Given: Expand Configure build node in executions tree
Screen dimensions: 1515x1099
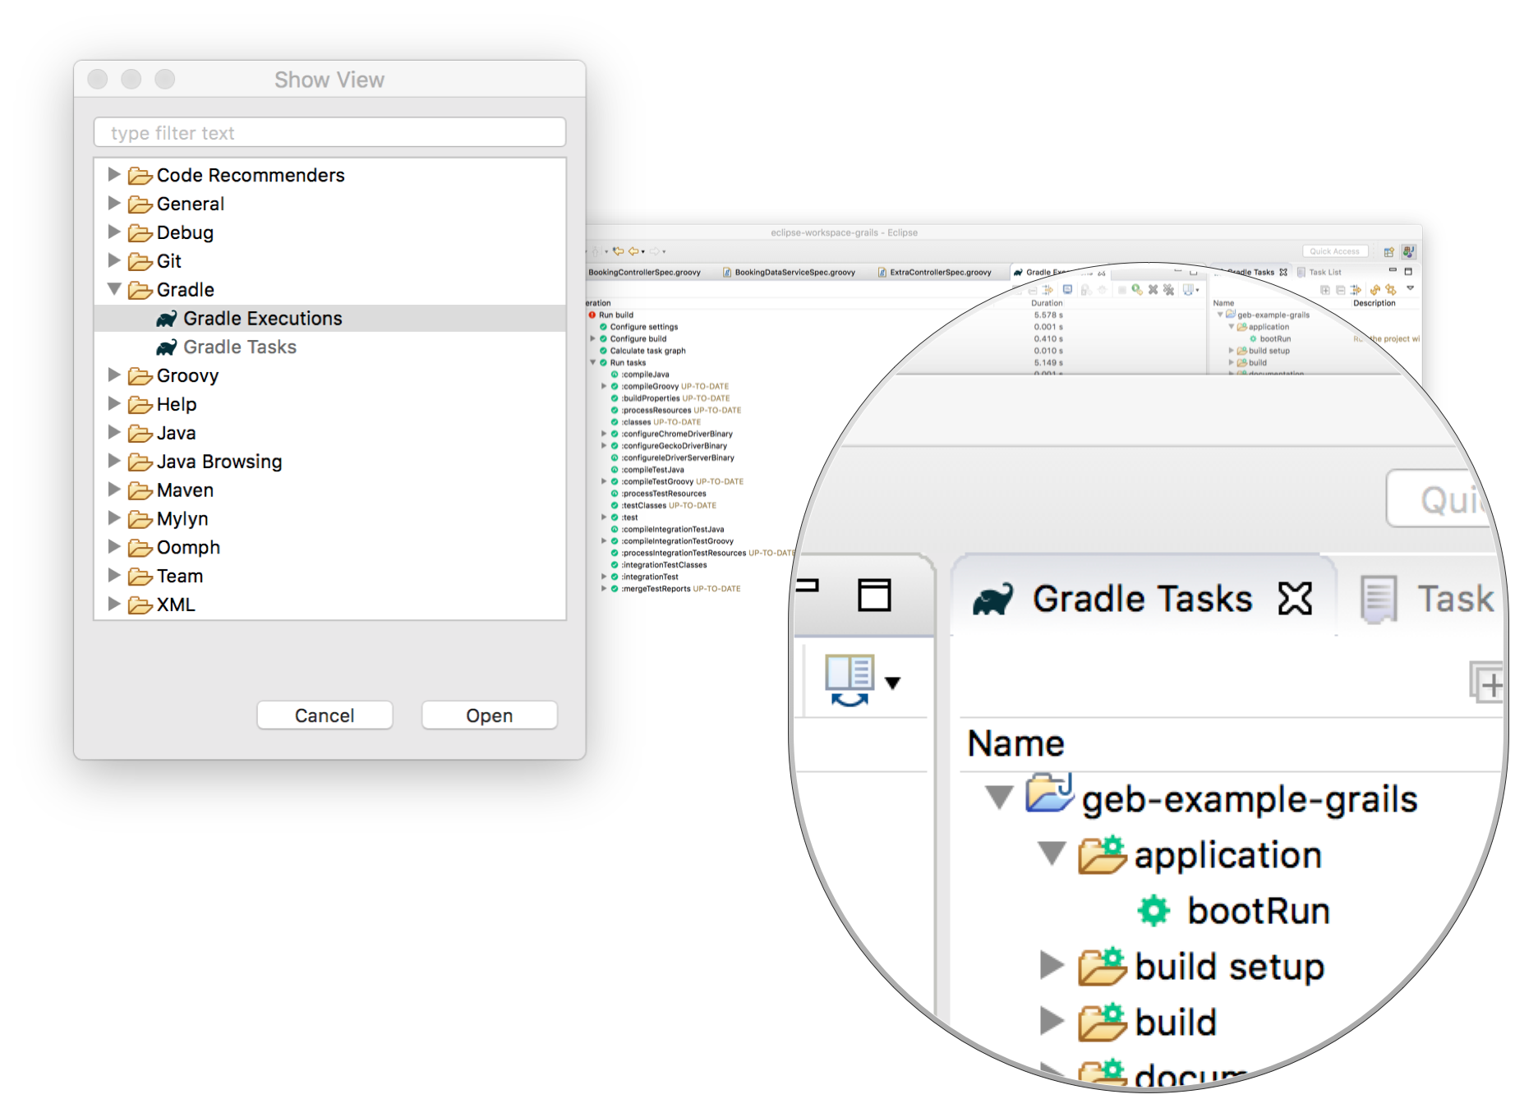Looking at the screenshot, I should tap(592, 338).
